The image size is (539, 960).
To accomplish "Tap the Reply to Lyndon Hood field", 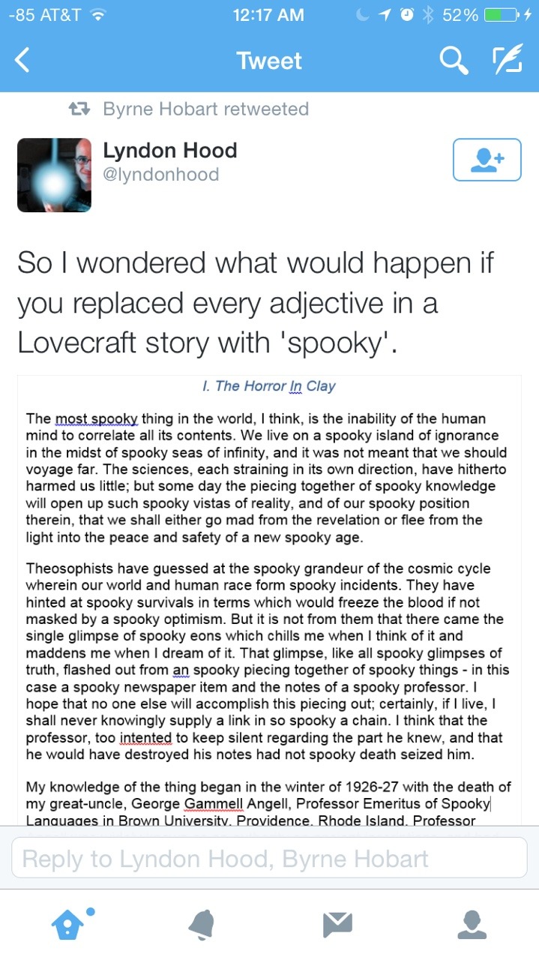I will [x=269, y=858].
